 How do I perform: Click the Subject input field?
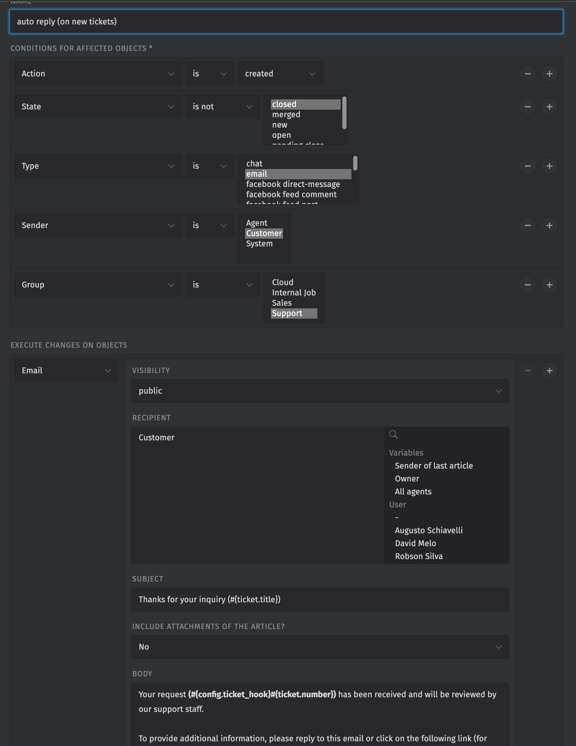click(x=320, y=599)
